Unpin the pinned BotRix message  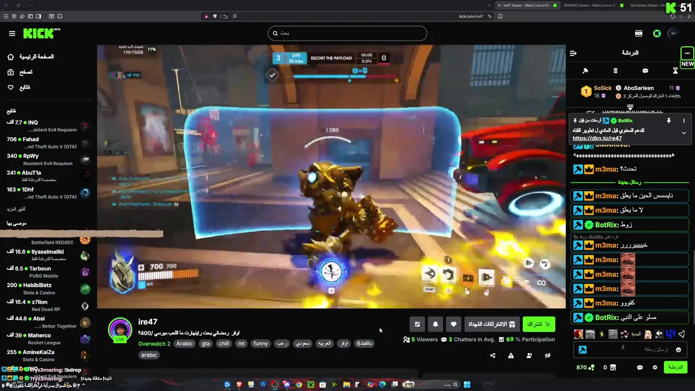(669, 121)
